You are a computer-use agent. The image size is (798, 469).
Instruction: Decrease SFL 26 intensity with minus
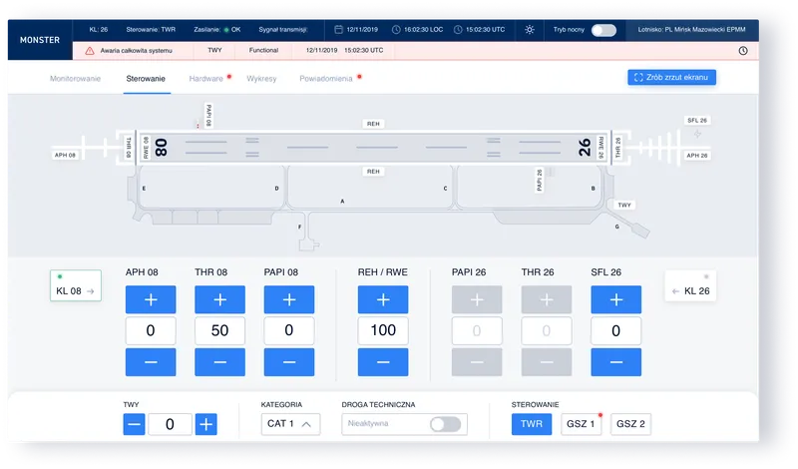tap(616, 362)
